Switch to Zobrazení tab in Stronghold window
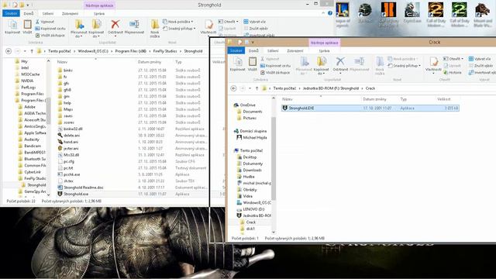This screenshot has height=279, width=496. (71, 14)
